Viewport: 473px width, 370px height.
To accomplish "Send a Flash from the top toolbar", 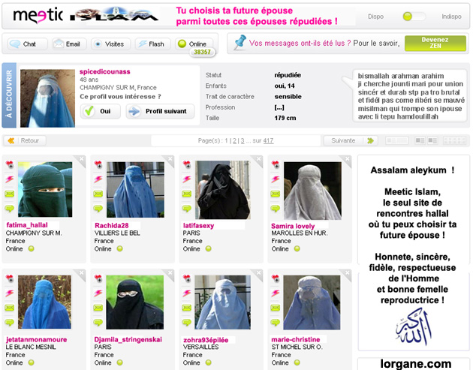I will click(x=152, y=44).
